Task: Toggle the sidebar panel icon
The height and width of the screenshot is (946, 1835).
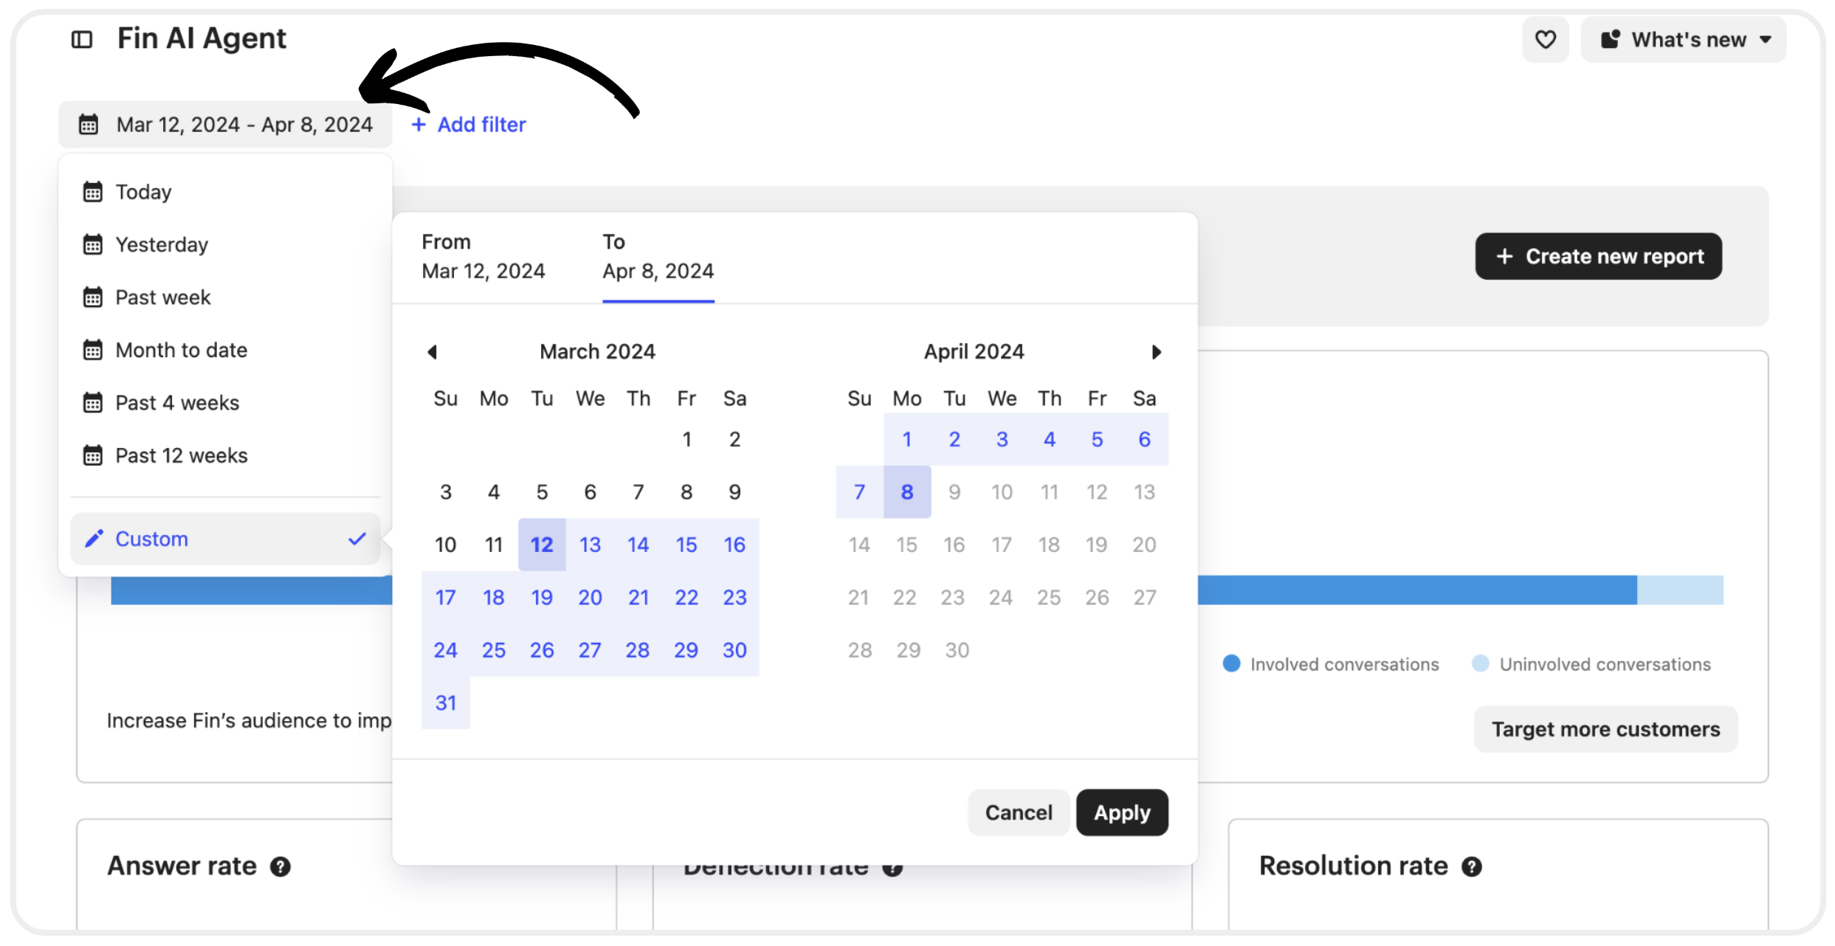Action: point(82,39)
